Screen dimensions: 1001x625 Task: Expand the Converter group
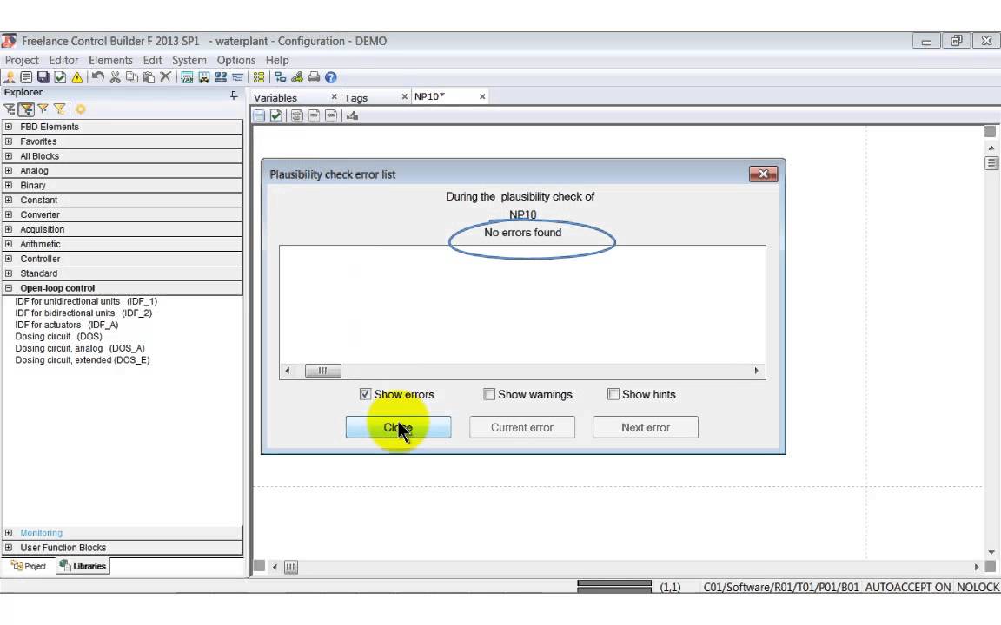click(9, 214)
